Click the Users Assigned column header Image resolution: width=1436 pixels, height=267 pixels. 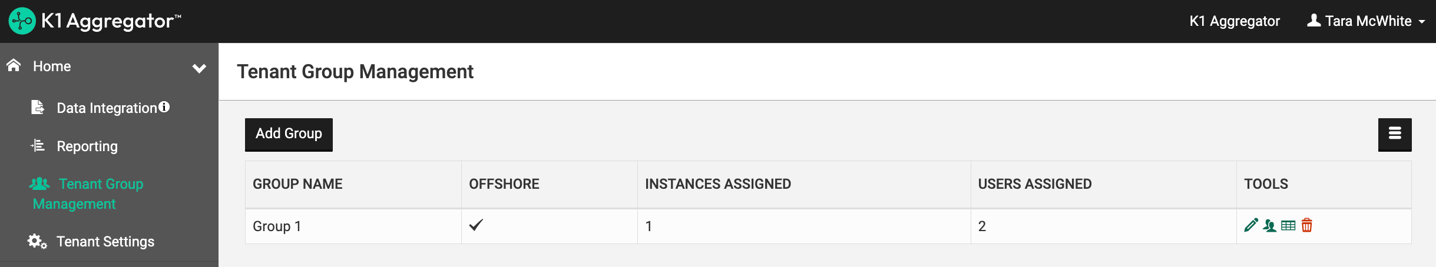1034,184
